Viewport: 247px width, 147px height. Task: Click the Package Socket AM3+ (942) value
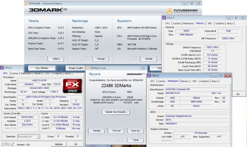(39, 88)
